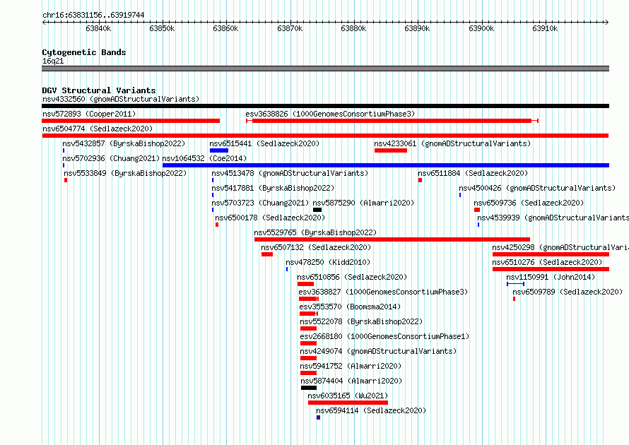Open the nsv5941752 (Almarri2020) label

pyautogui.click(x=351, y=366)
